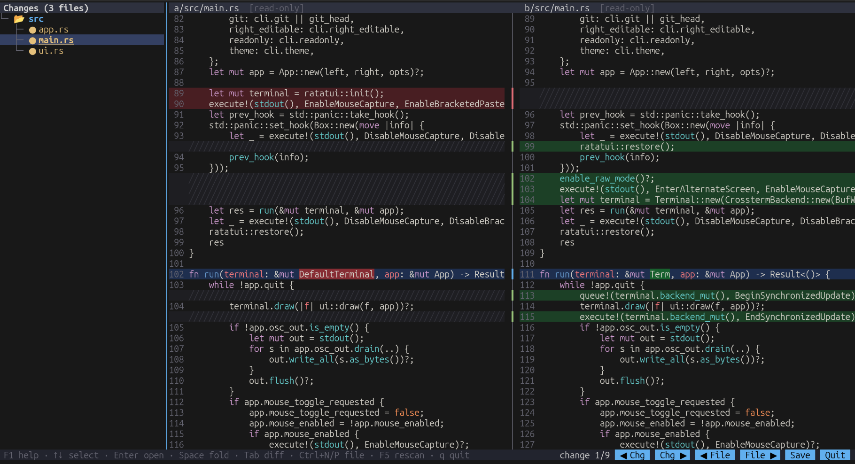The image size is (855, 464).
Task: Click the 'q quit' status bar hint
Action: tap(454, 455)
